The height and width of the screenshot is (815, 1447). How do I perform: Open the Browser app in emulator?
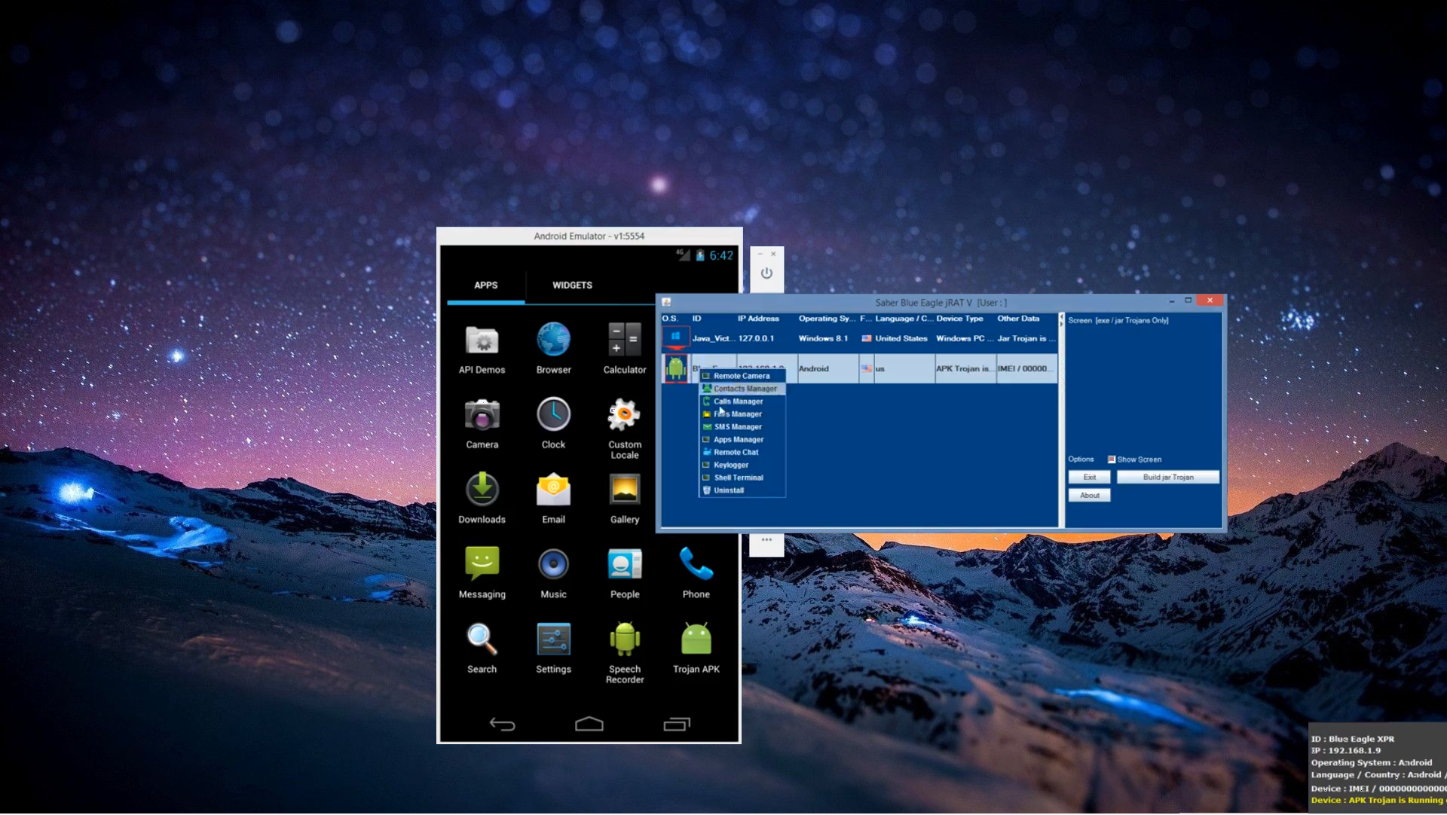[553, 340]
